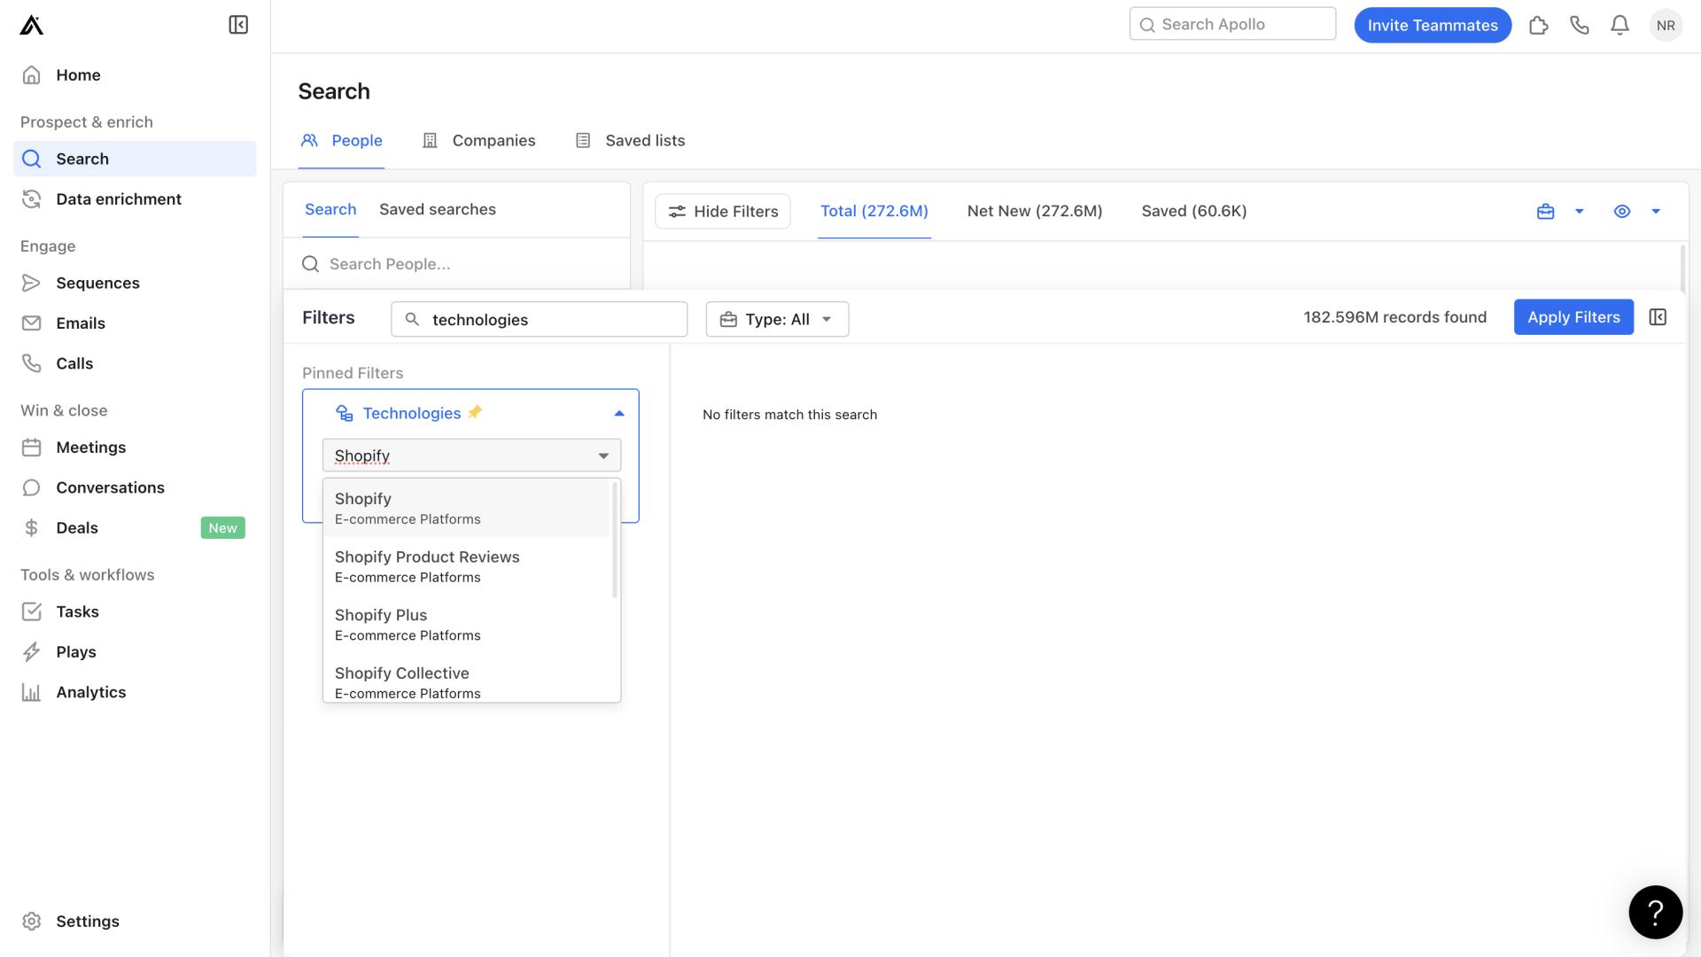Click the Companies building icon

click(431, 141)
